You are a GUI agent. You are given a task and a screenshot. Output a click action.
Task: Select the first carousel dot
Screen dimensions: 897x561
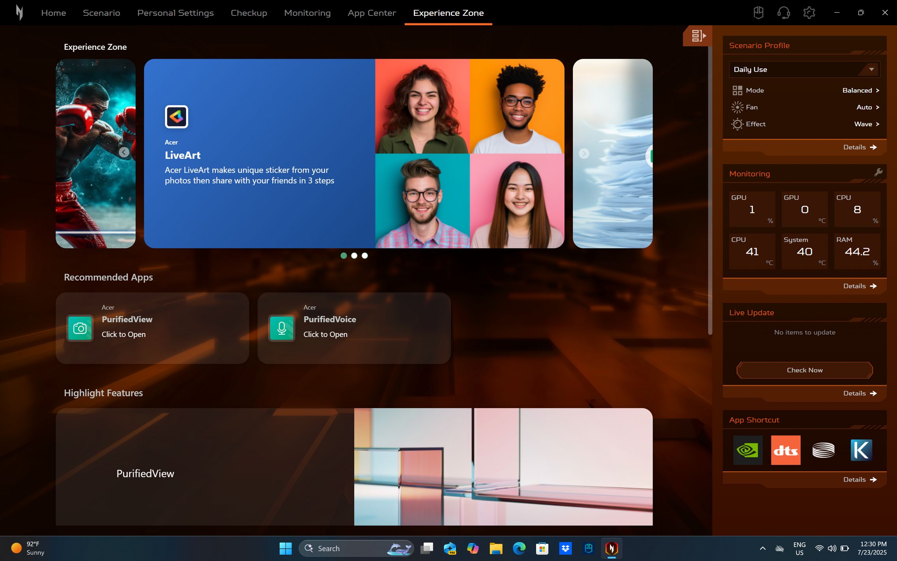click(x=343, y=256)
